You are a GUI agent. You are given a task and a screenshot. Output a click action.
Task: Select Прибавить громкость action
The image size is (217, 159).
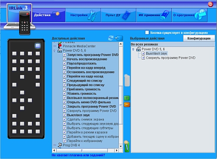click(84, 89)
